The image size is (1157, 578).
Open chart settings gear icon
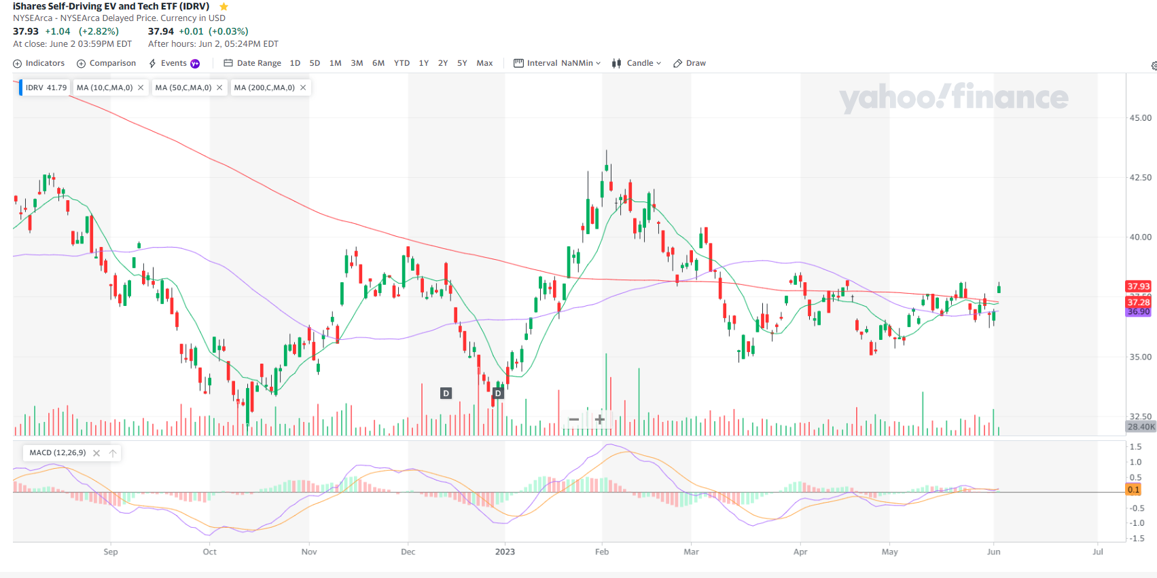[1154, 66]
